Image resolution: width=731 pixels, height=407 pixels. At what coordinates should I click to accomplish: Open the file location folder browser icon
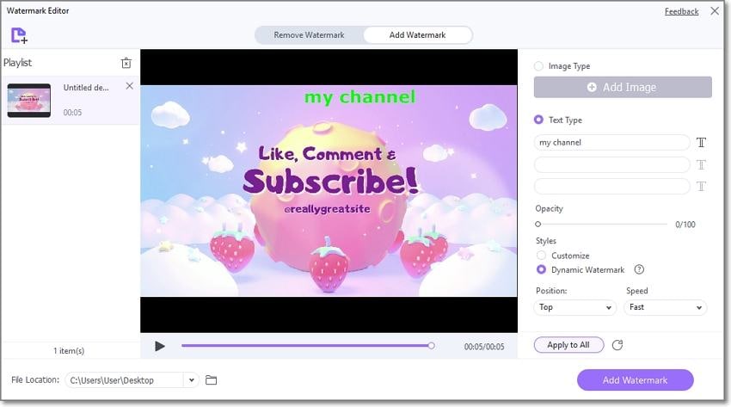[x=212, y=380]
